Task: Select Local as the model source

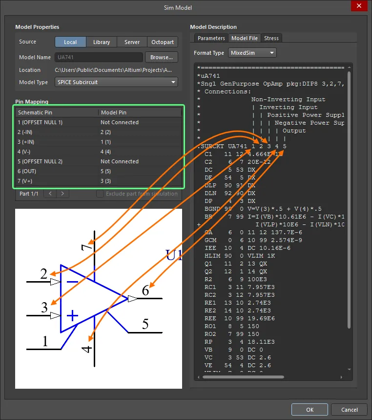Action: (70, 42)
